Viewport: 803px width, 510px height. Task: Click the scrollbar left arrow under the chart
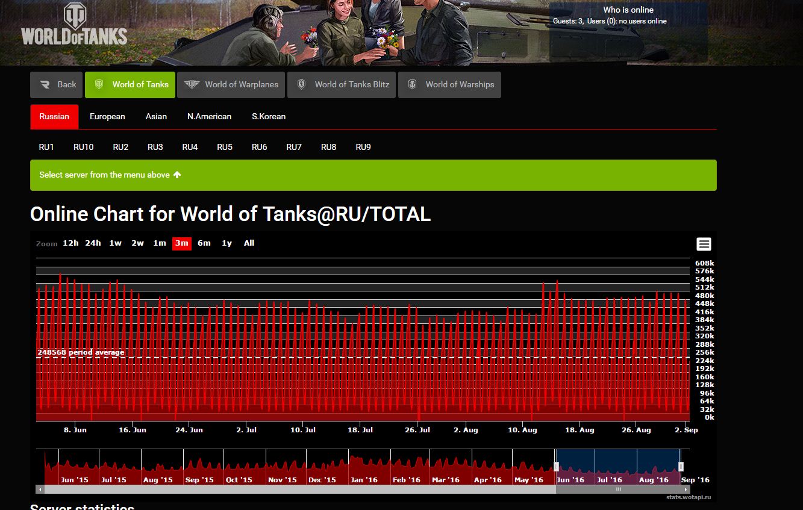(x=40, y=490)
